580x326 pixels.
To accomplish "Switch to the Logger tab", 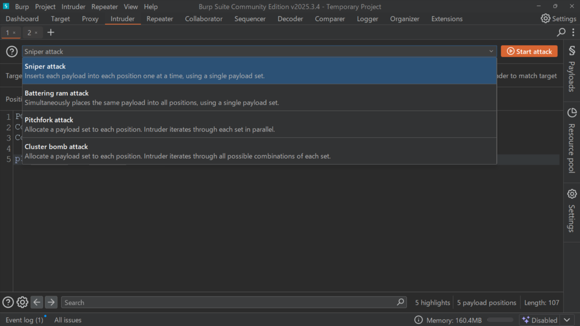I will (367, 19).
